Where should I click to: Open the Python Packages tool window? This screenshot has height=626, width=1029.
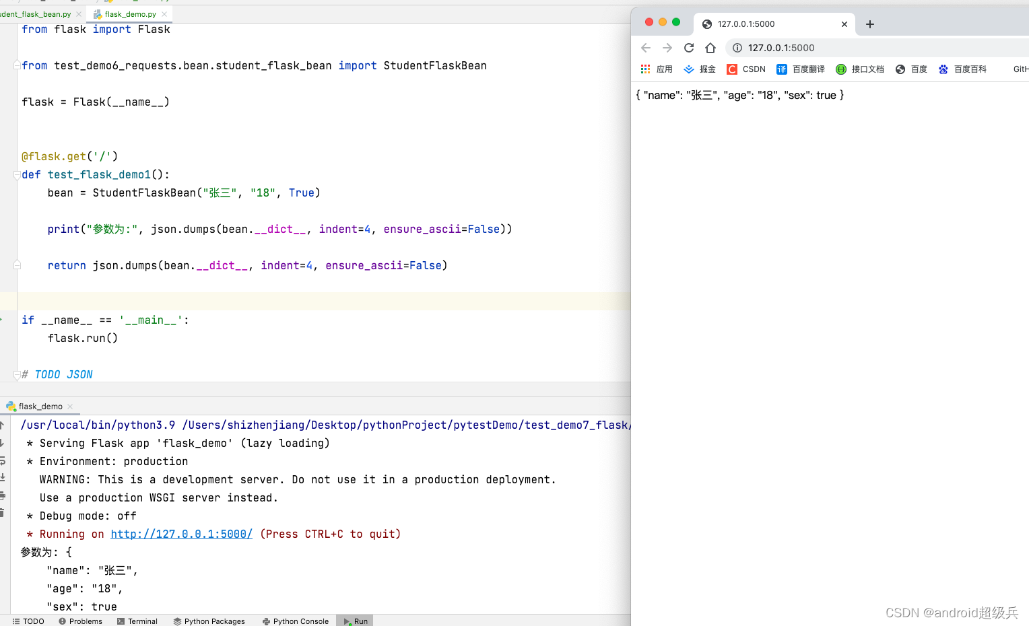(209, 621)
